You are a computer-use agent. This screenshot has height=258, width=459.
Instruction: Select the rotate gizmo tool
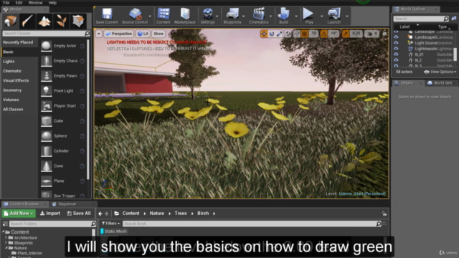pos(272,34)
